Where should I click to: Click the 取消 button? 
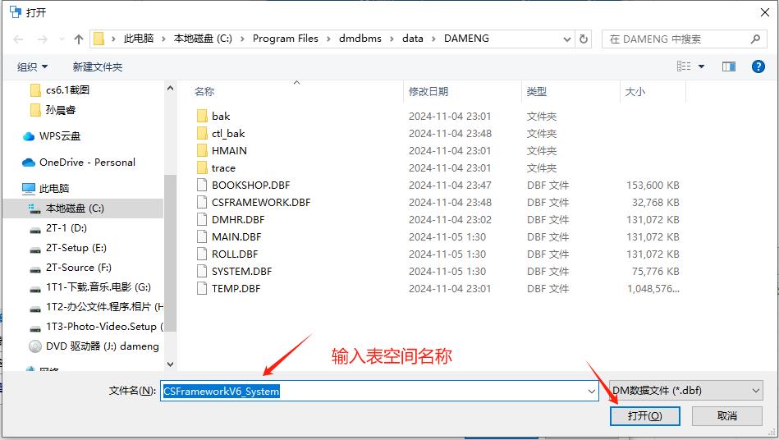click(x=726, y=416)
